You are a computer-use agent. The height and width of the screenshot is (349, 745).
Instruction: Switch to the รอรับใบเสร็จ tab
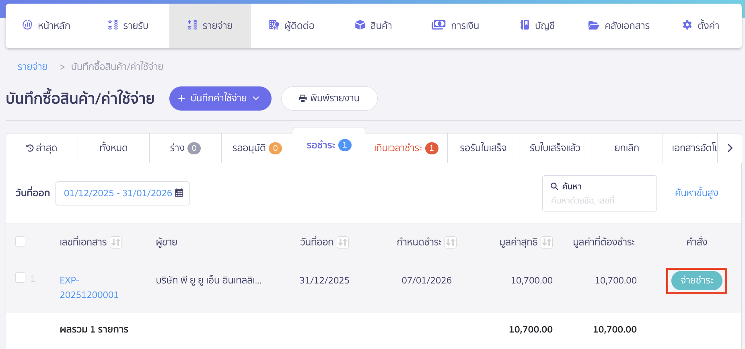[x=483, y=148]
